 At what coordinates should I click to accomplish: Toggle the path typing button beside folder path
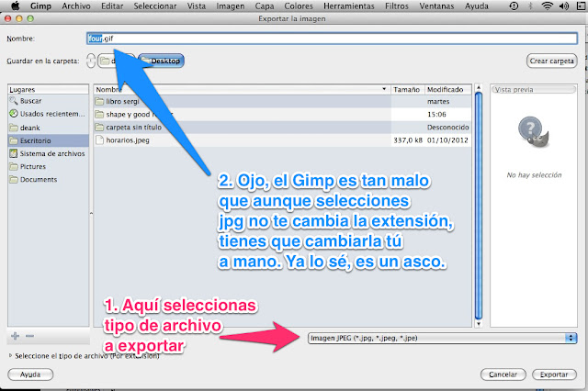click(x=91, y=61)
